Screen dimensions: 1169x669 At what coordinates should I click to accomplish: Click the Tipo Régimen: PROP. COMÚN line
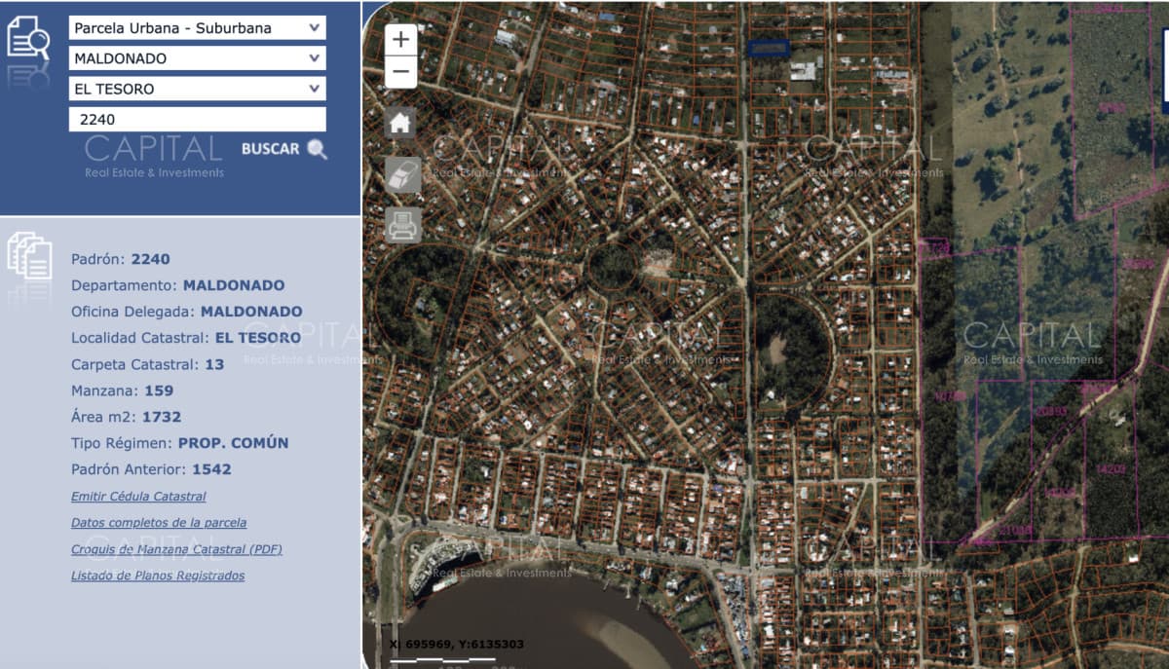tap(180, 443)
